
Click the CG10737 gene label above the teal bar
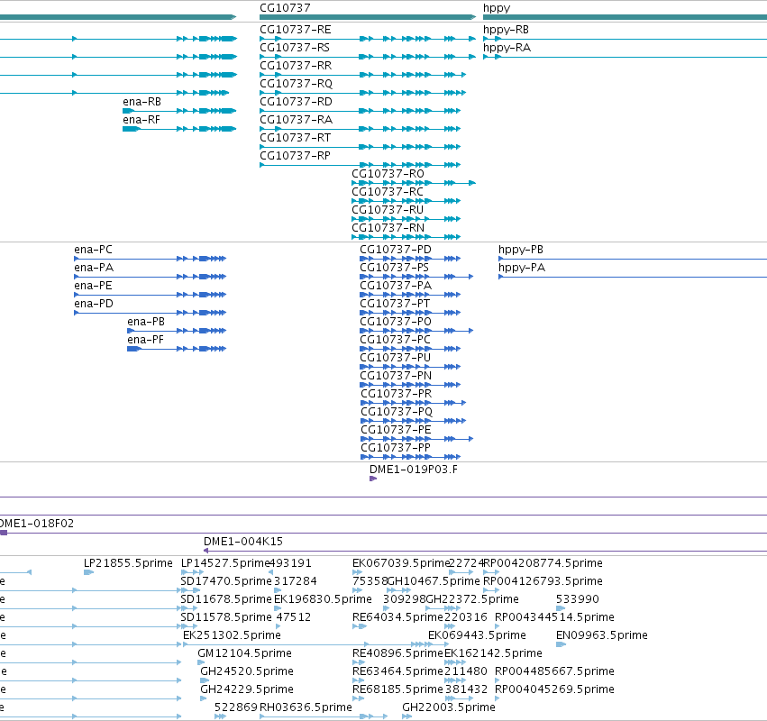(x=285, y=8)
